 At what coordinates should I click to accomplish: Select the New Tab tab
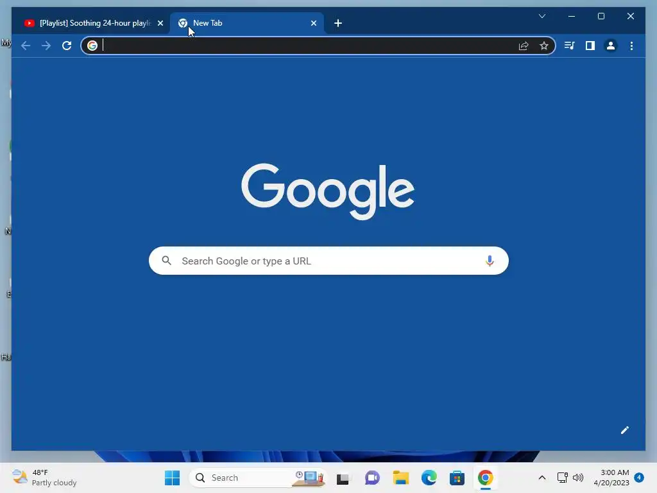(247, 23)
